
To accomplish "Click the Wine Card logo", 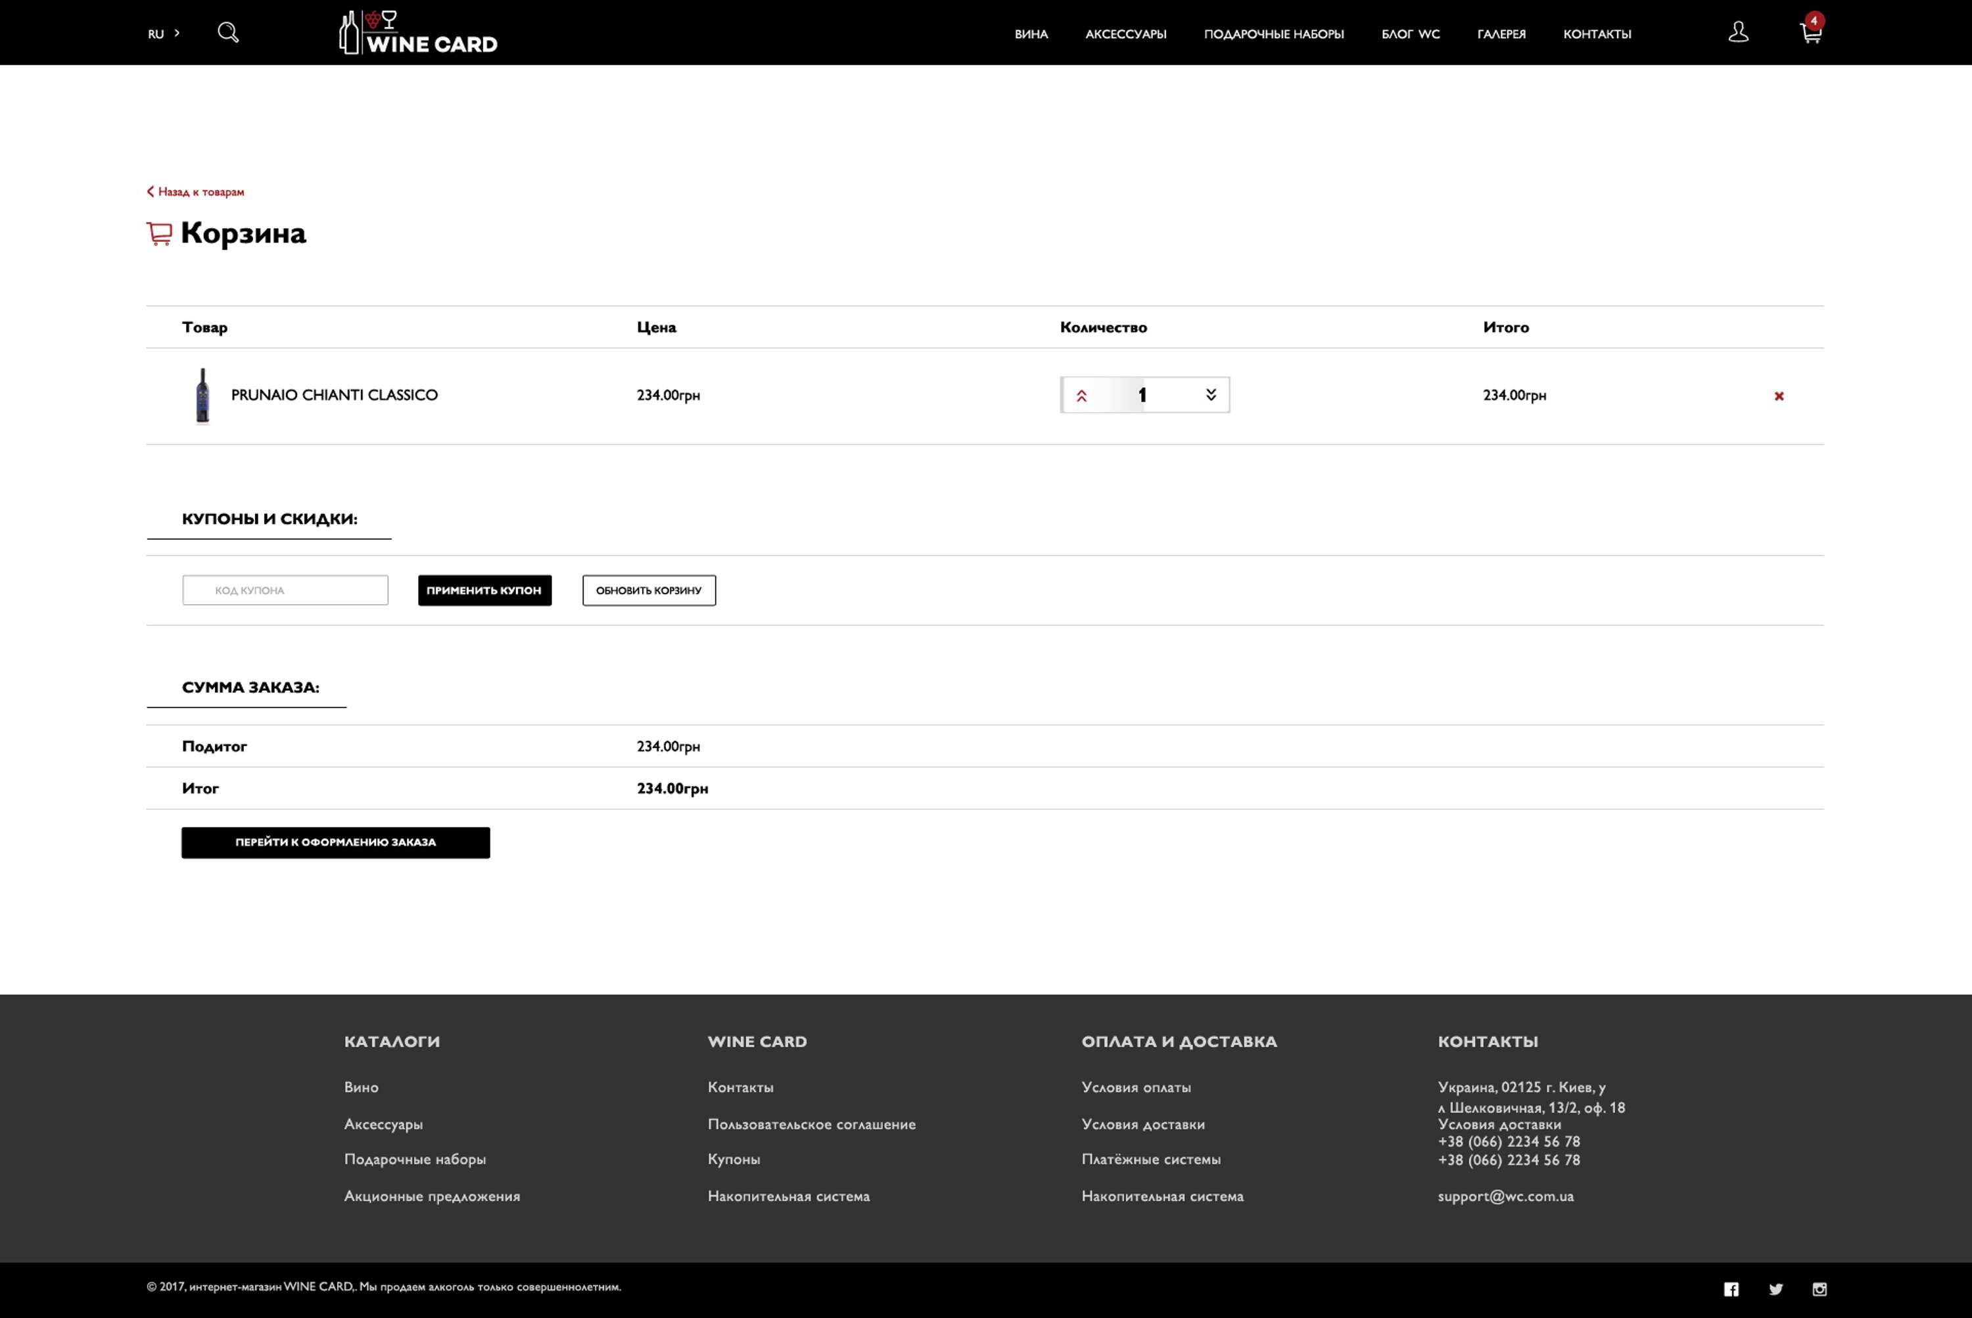I will [x=418, y=33].
